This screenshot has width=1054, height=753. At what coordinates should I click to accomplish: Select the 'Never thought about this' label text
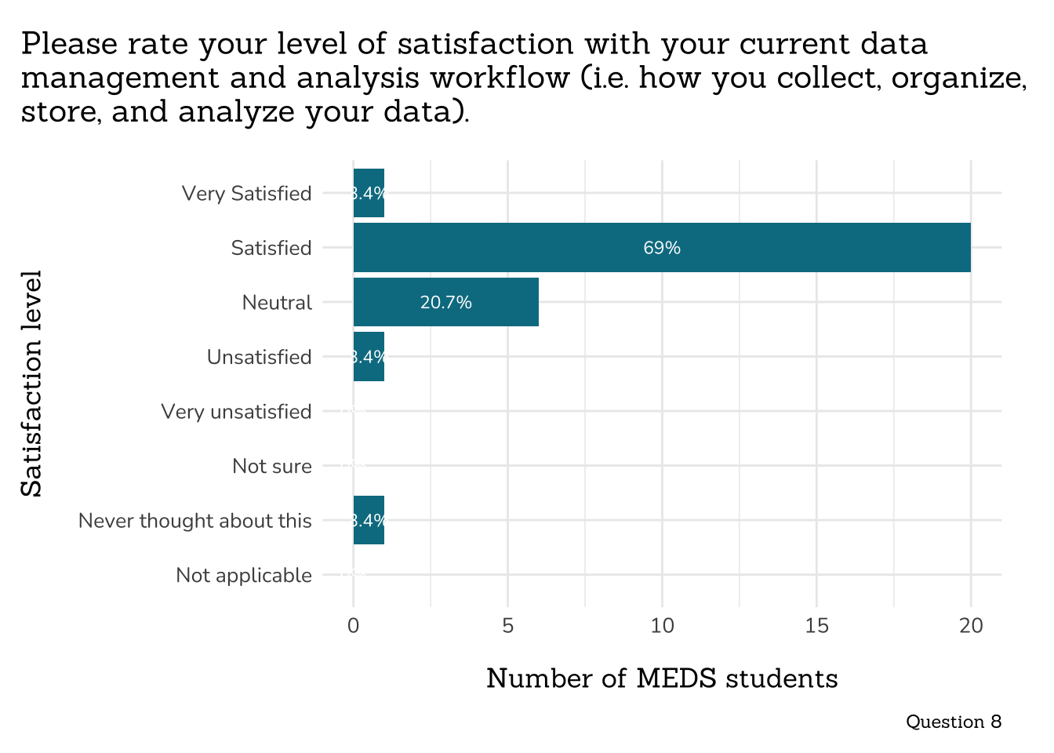pos(194,521)
